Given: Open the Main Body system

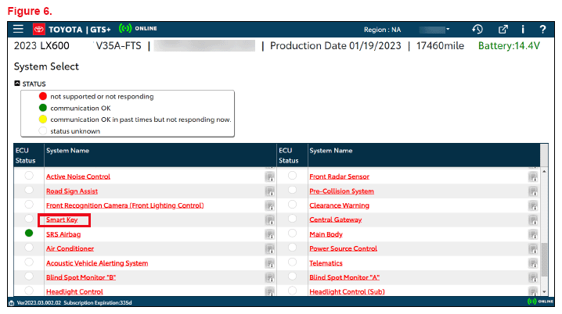Looking at the screenshot, I should pos(326,234).
